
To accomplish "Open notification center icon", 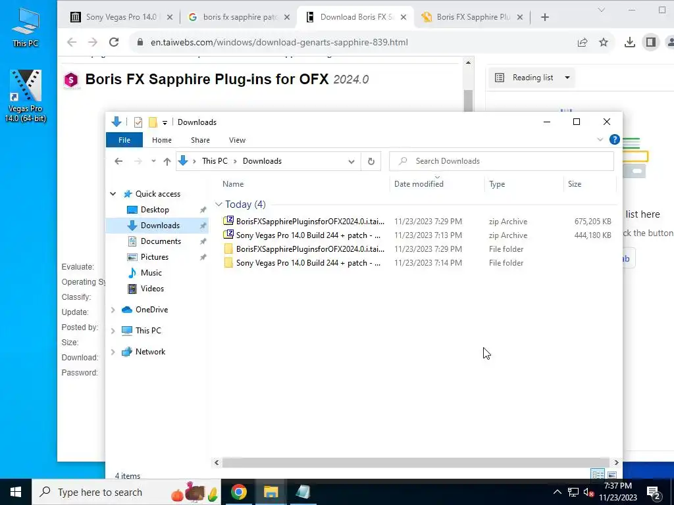I will [653, 492].
